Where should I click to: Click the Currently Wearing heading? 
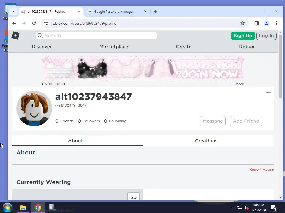coord(44,182)
